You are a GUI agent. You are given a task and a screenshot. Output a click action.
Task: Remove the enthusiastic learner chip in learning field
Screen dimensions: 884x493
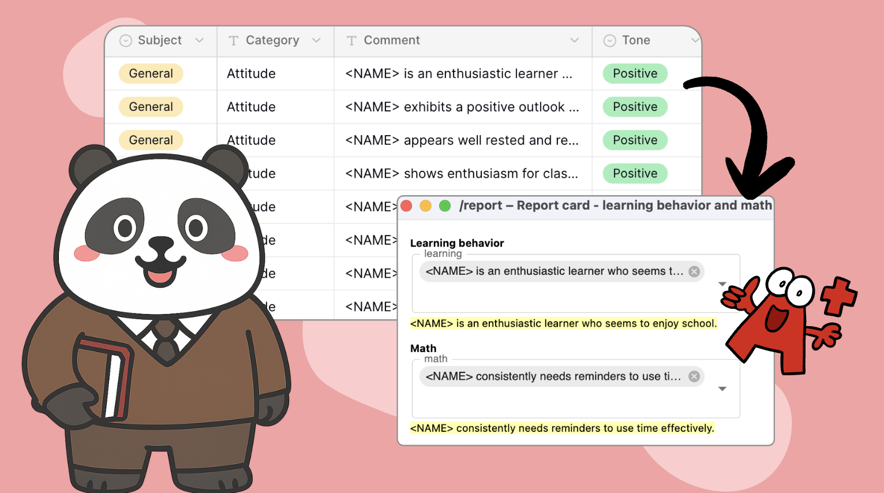pos(694,271)
